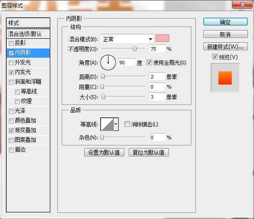Click the angle dial control

108,62
